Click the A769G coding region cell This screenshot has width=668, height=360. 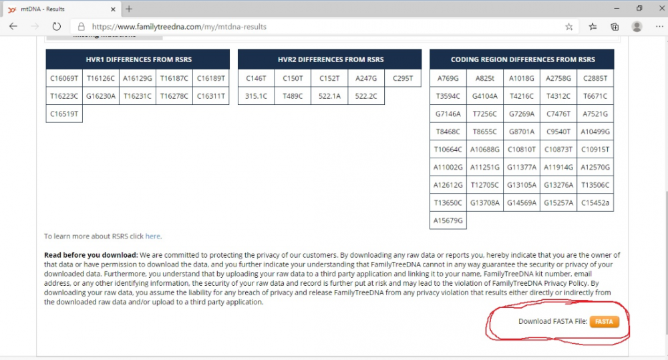(448, 78)
